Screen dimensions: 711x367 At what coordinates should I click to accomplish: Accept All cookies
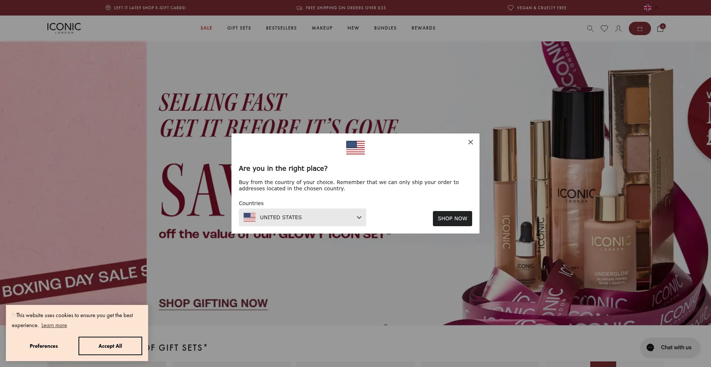coord(110,346)
